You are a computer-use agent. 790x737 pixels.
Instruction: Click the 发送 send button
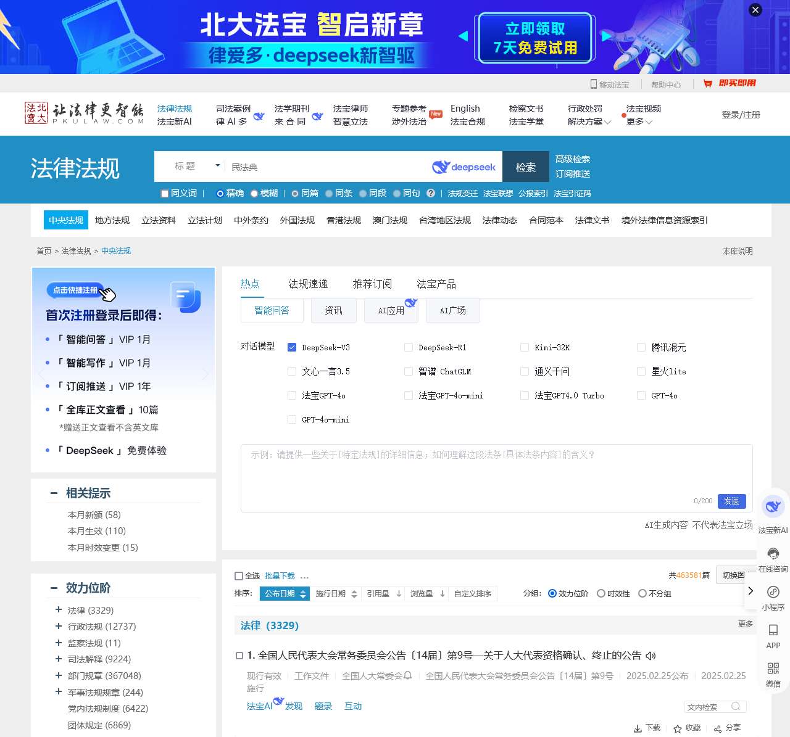[732, 501]
